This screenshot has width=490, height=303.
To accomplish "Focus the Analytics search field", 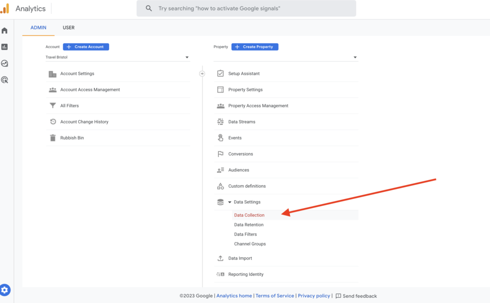I will pos(246,9).
